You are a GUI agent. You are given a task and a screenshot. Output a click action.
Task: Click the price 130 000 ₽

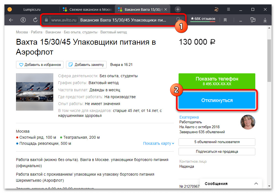pyautogui.click(x=197, y=42)
